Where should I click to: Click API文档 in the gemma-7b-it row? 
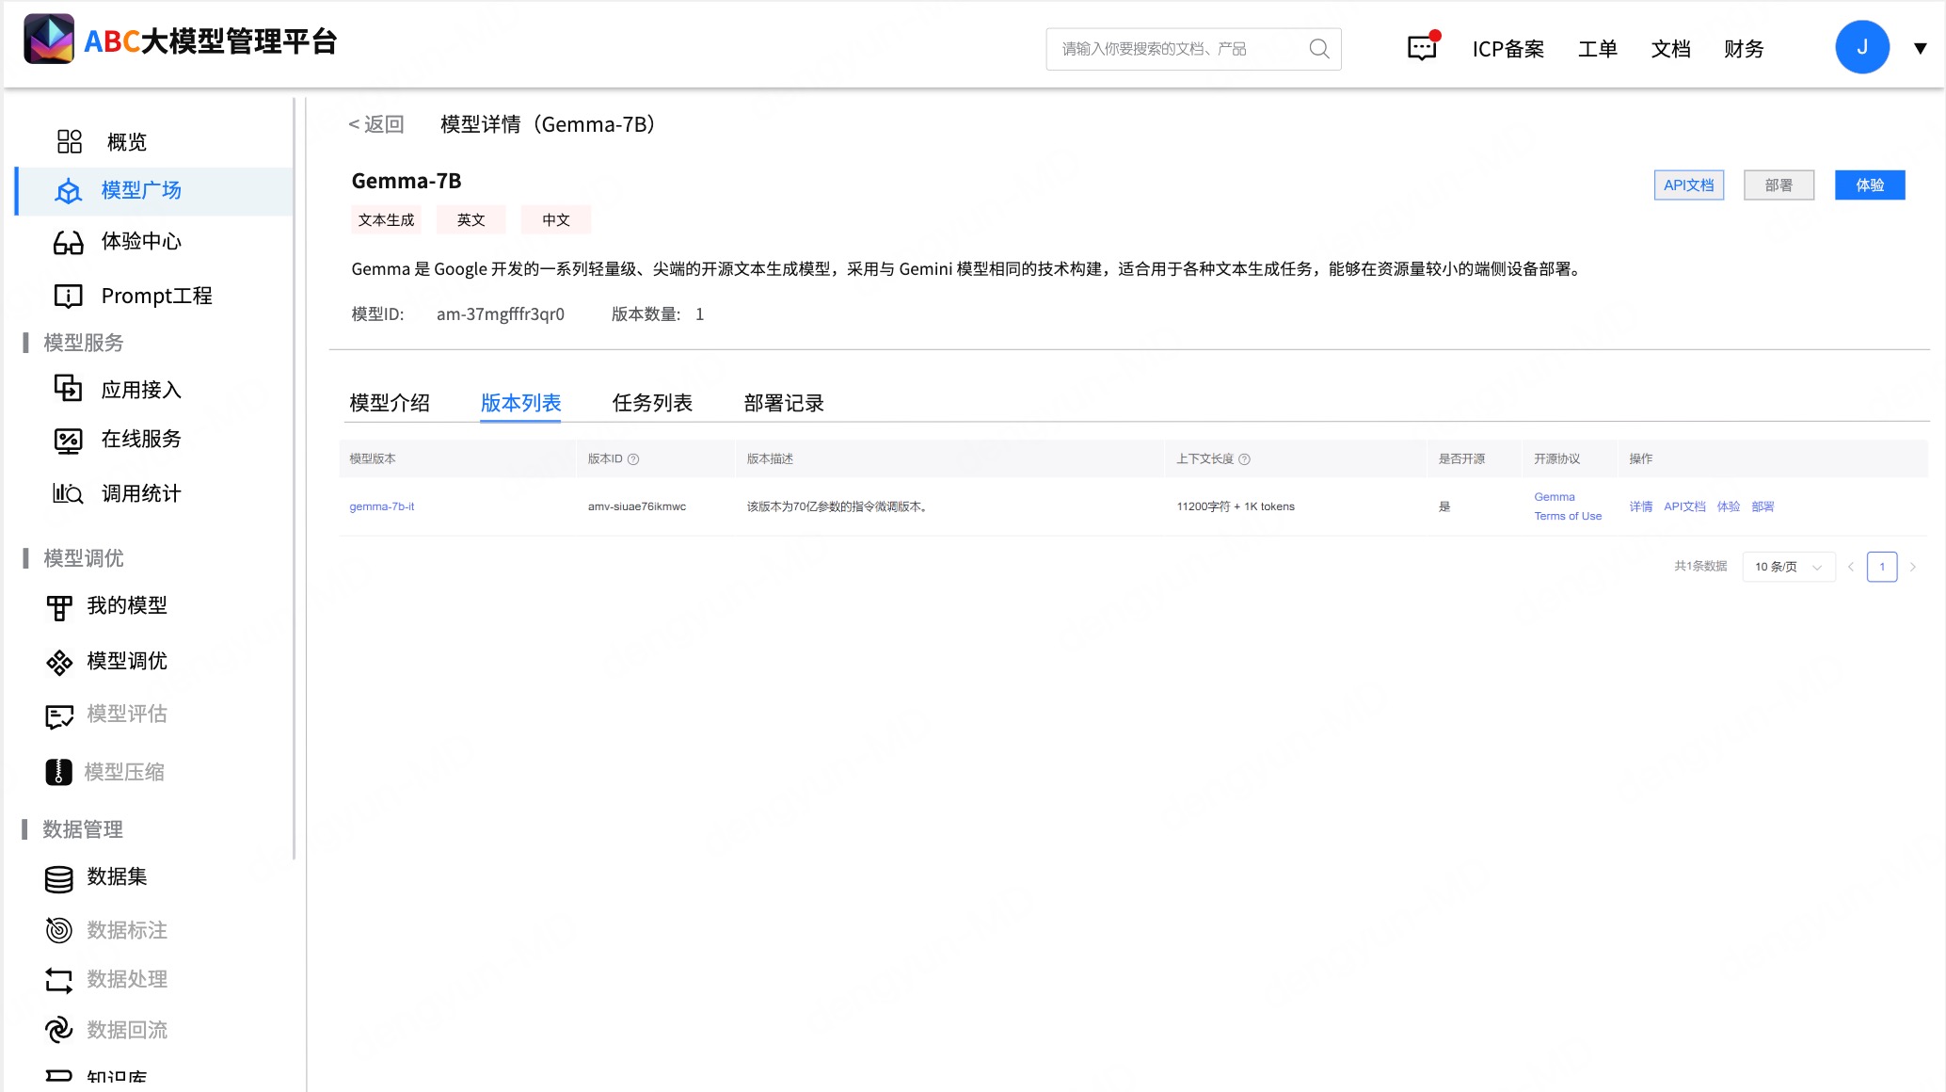(x=1684, y=506)
